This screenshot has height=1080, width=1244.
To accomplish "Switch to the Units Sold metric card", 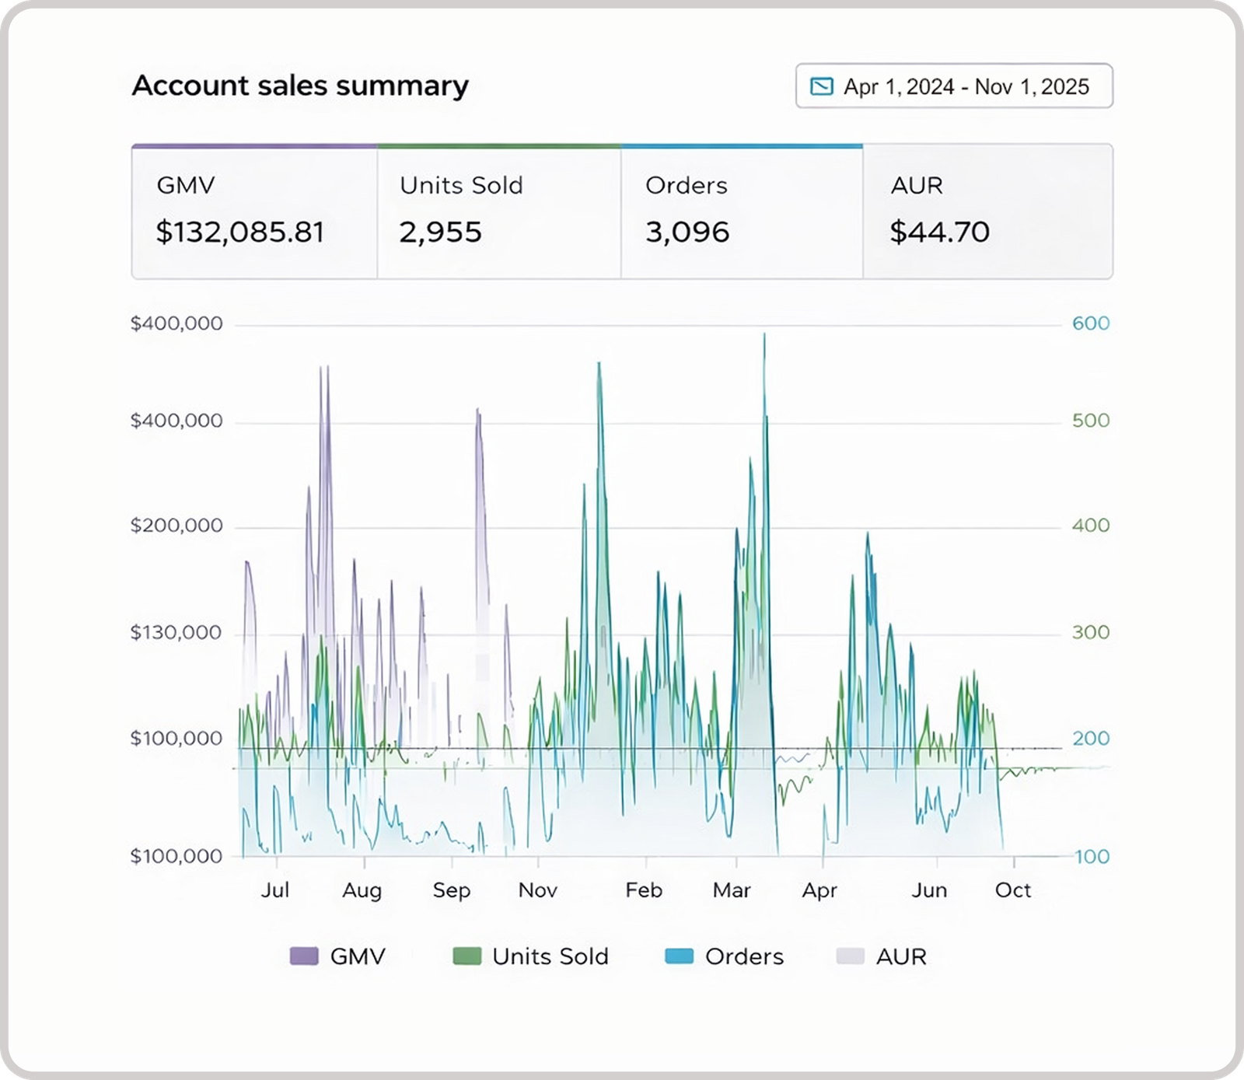I will pos(498,211).
